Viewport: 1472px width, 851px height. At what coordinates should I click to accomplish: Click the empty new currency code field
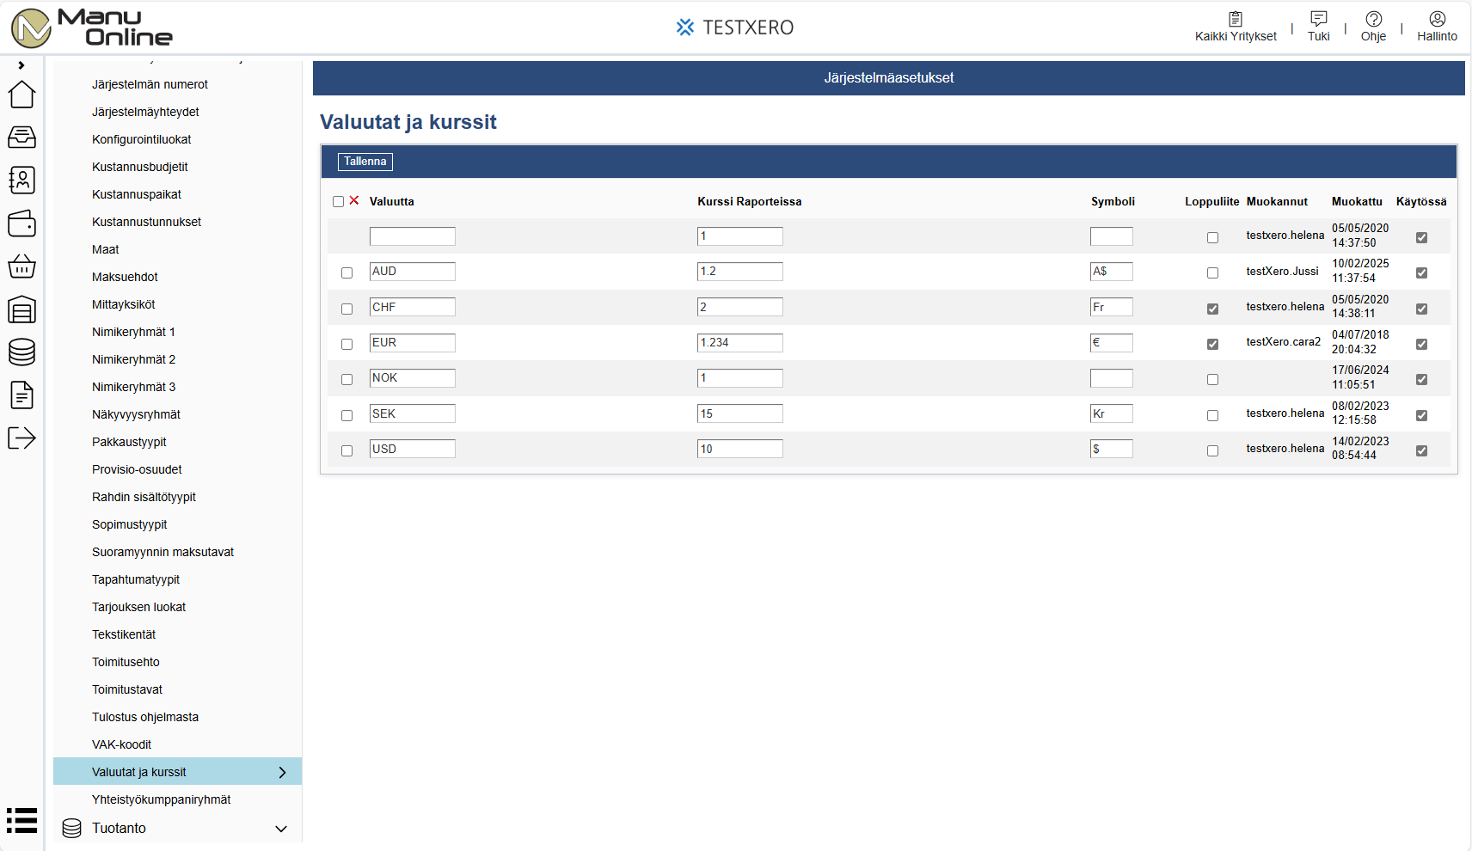(413, 236)
